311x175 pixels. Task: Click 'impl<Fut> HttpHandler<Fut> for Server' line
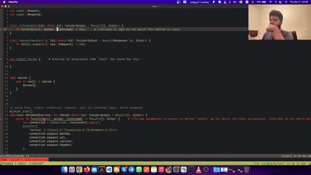point(79,115)
